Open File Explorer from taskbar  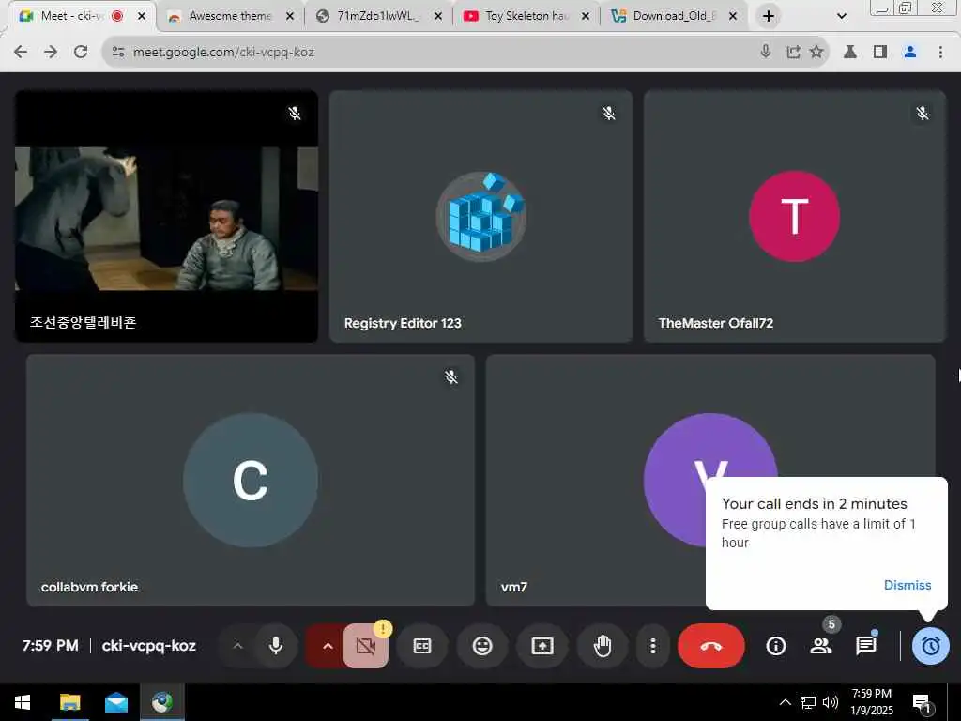[69, 702]
